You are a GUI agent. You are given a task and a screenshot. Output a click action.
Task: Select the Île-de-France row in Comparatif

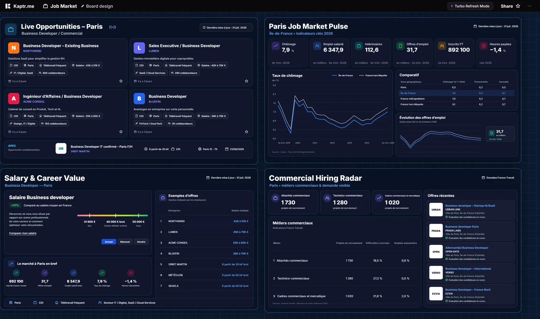tap(457, 93)
